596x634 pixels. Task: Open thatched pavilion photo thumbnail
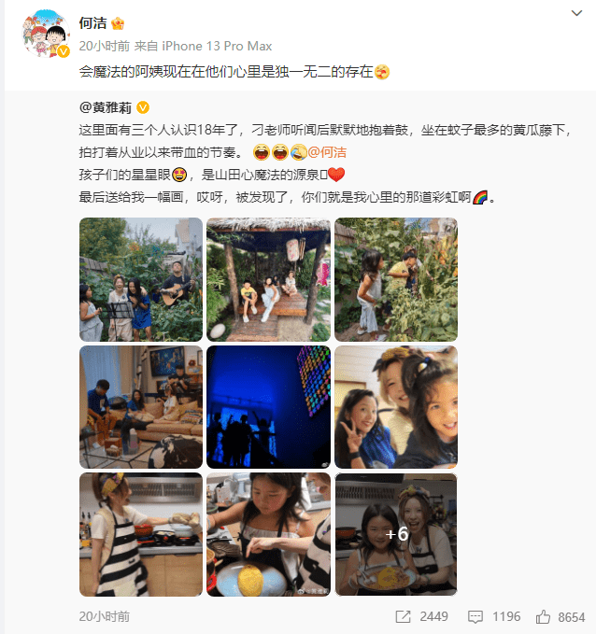[x=268, y=279]
